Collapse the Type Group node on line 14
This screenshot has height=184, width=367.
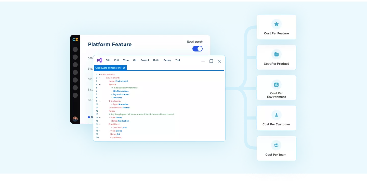click(x=100, y=117)
